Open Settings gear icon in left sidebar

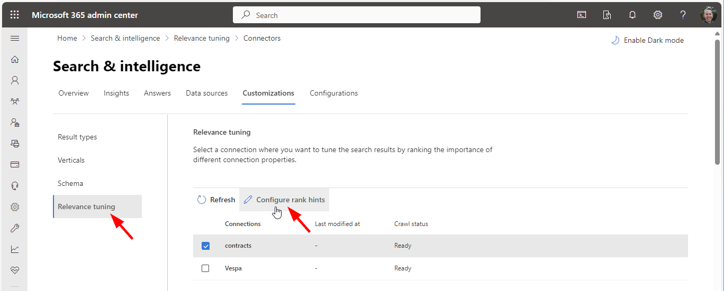(x=15, y=207)
